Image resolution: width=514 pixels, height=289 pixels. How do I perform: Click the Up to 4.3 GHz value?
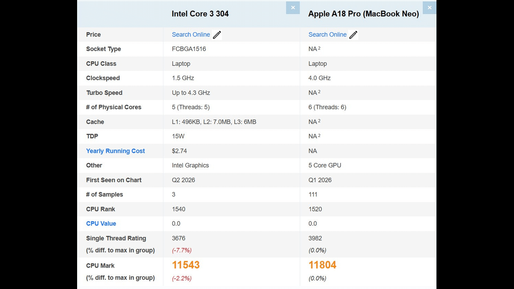pos(191,93)
